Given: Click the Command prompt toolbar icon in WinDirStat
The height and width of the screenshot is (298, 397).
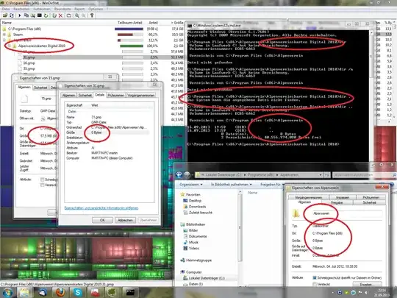Looking at the screenshot, I should pyautogui.click(x=40, y=15).
